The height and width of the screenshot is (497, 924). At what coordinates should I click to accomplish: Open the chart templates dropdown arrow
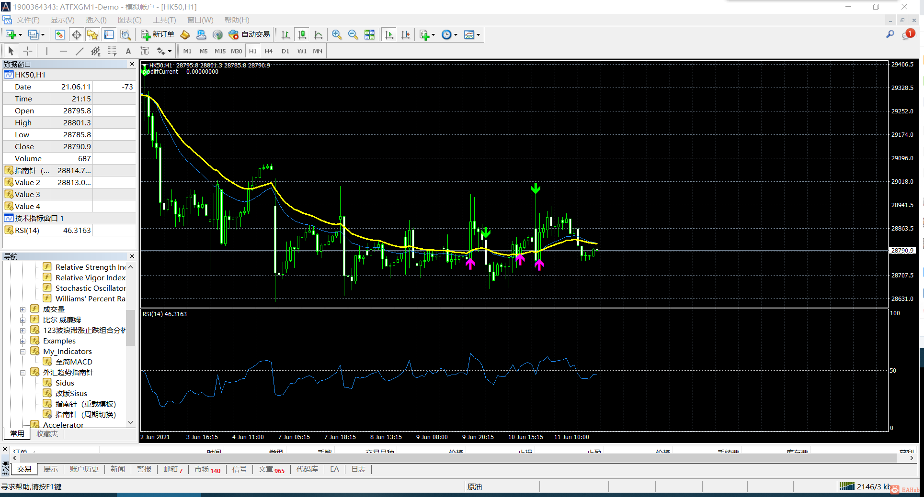(478, 34)
